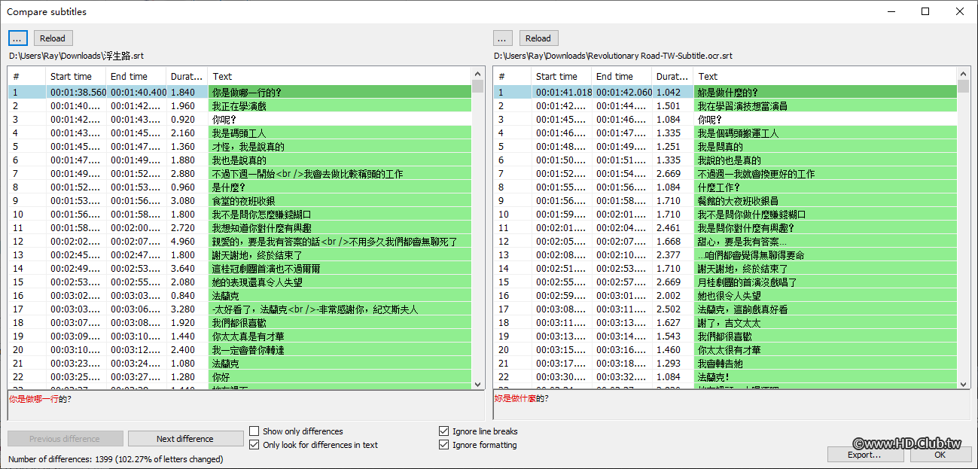Select right row 16 "她也很令人失望"
Image resolution: width=978 pixels, height=469 pixels.
tap(726, 296)
